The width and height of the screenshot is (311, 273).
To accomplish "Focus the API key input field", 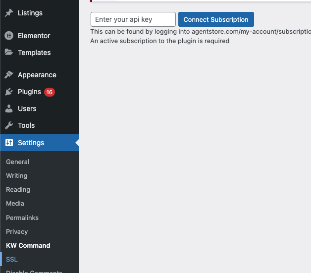I will pos(133,19).
